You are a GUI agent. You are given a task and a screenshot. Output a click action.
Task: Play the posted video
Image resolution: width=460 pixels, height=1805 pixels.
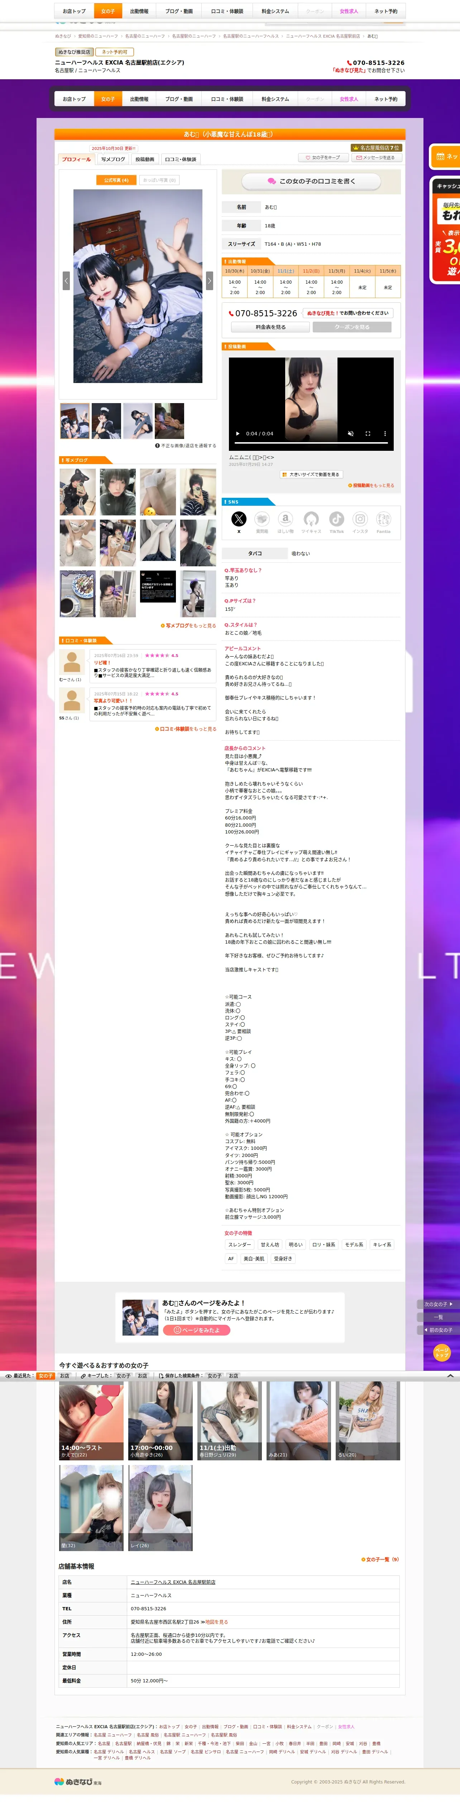point(238,433)
